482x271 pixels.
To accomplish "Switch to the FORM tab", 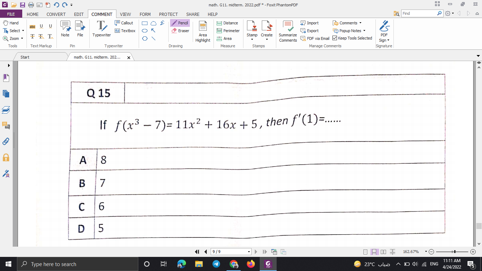I will (x=145, y=14).
